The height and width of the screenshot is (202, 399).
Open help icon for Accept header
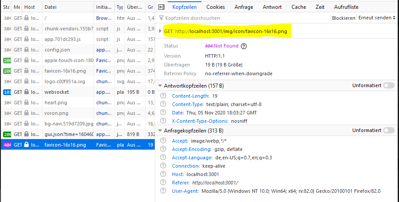(x=163, y=140)
